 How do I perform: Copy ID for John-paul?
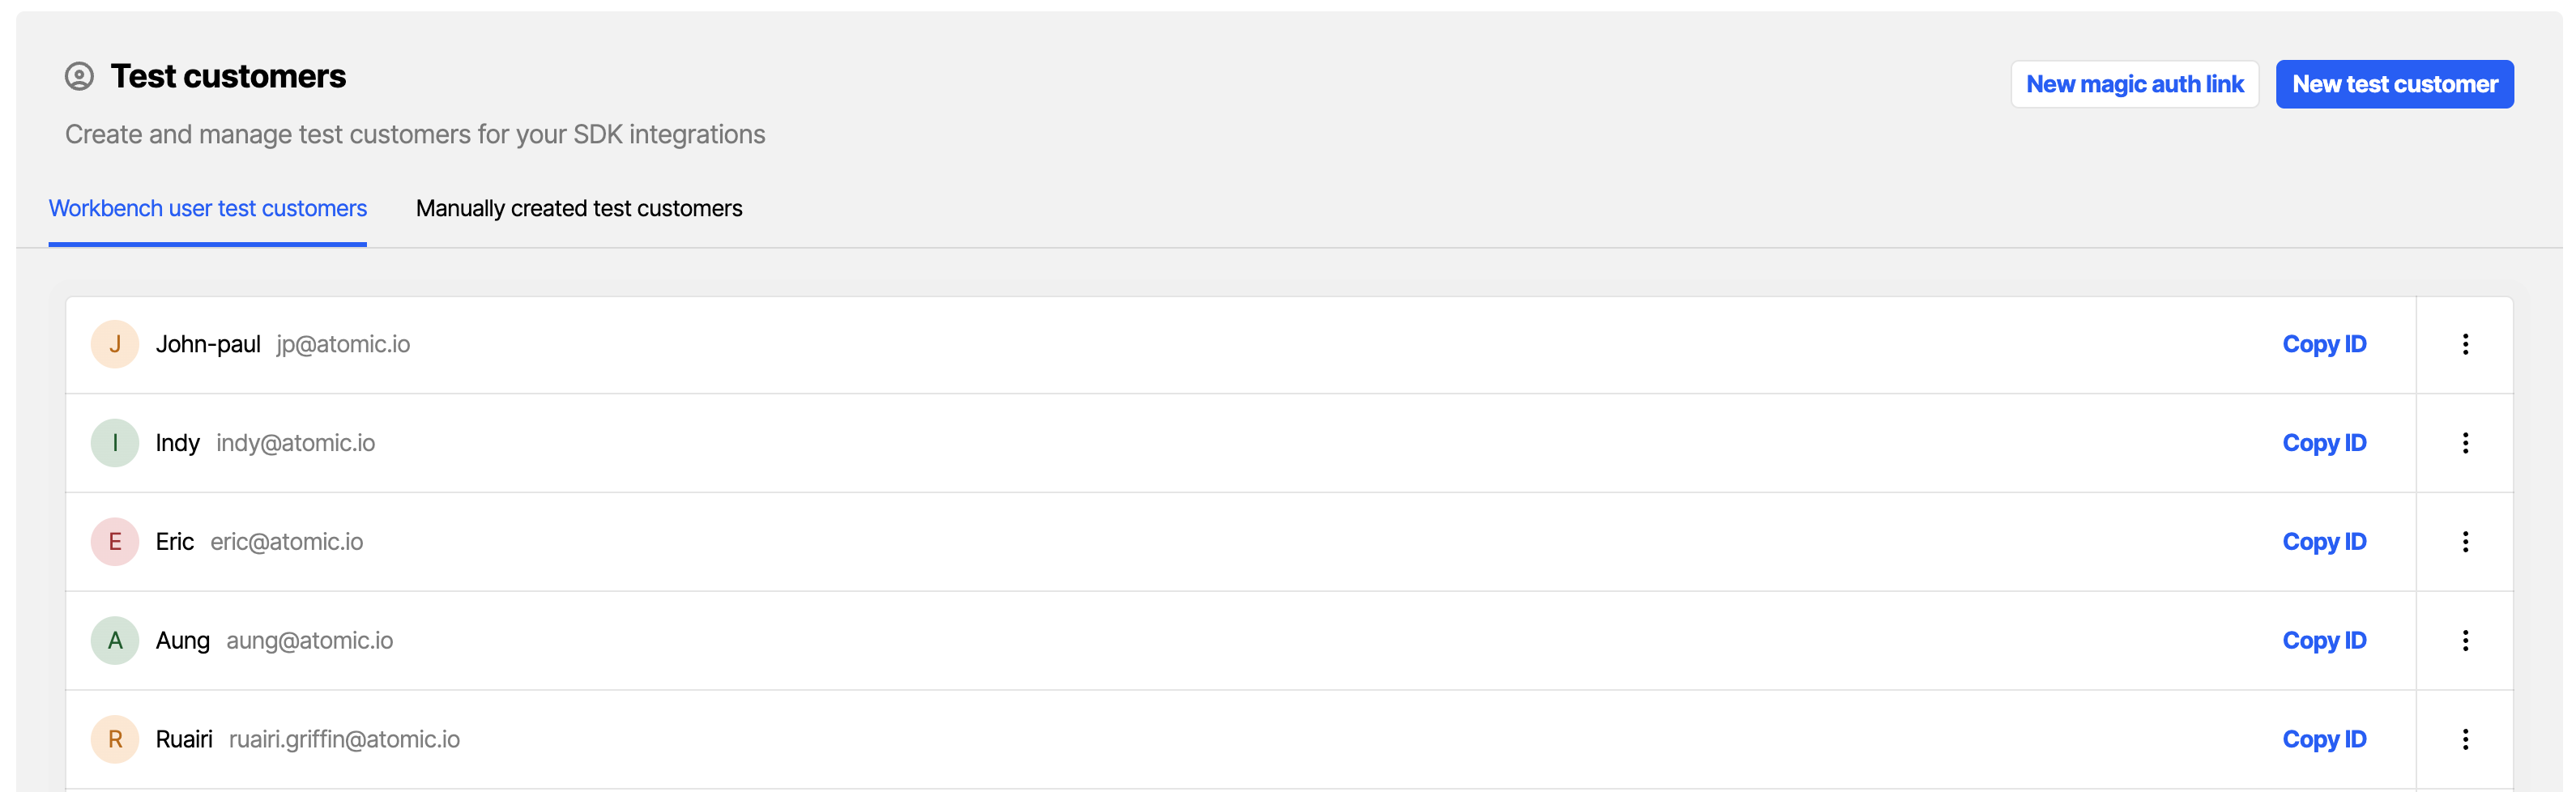(x=2324, y=343)
